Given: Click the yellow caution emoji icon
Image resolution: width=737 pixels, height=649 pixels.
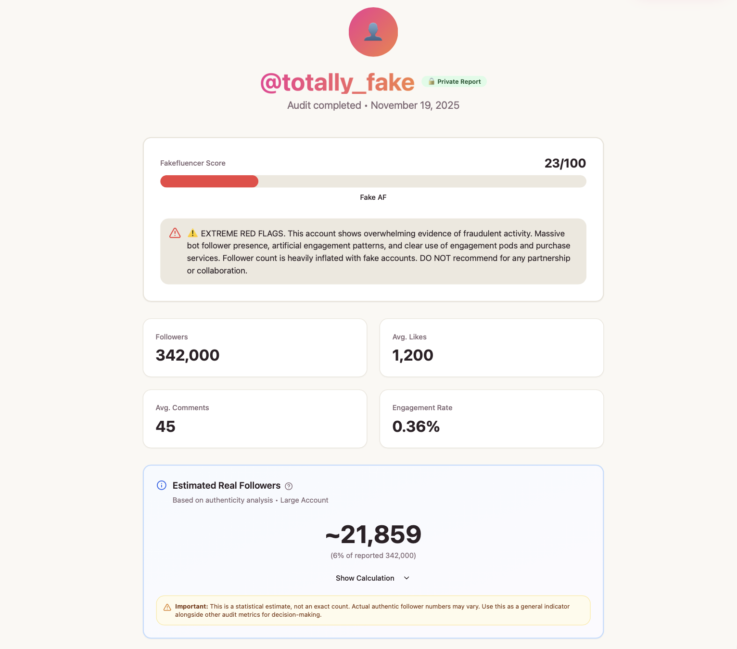Looking at the screenshot, I should pos(192,234).
